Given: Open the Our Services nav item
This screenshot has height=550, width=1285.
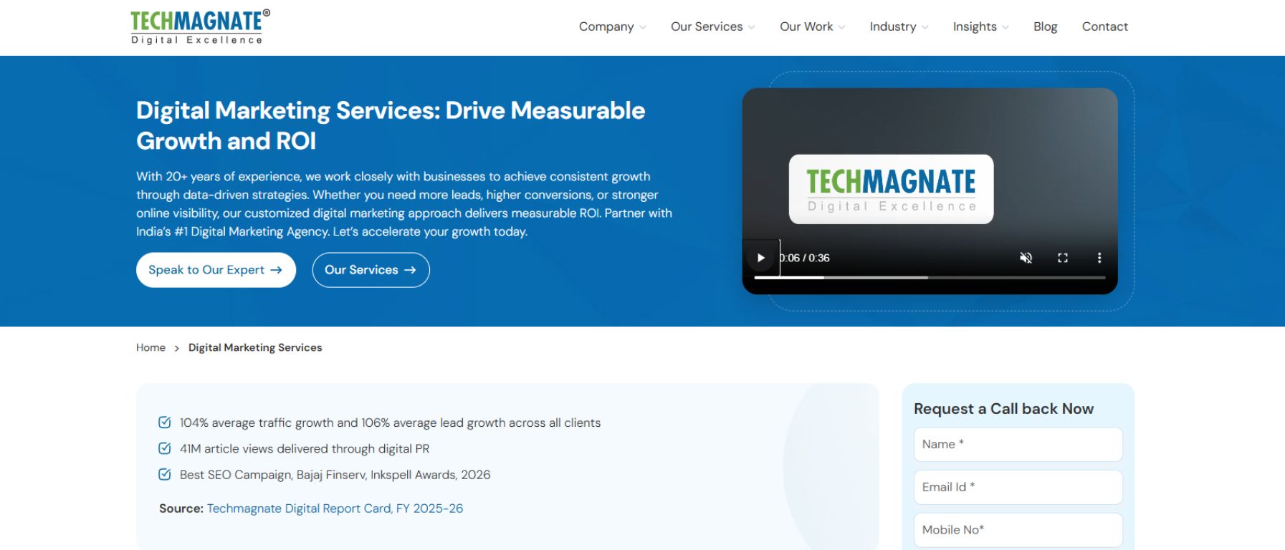Looking at the screenshot, I should pyautogui.click(x=707, y=26).
